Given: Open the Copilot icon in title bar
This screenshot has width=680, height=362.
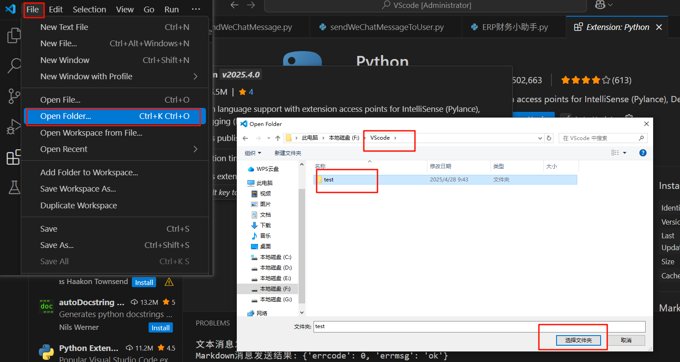Looking at the screenshot, I should [x=600, y=5].
